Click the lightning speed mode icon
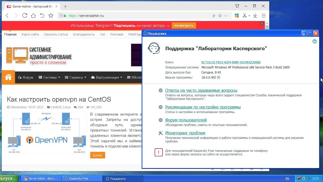 (x=214, y=16)
